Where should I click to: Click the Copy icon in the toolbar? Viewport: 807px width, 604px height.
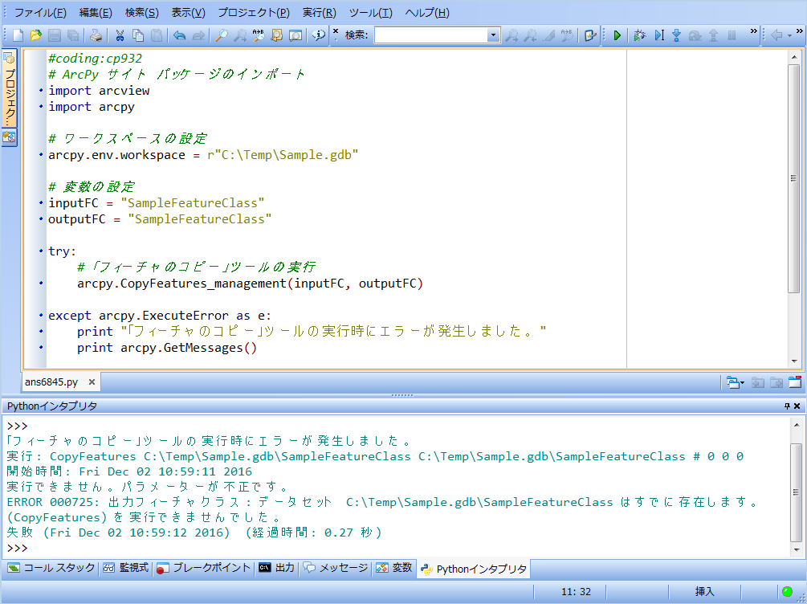(138, 35)
